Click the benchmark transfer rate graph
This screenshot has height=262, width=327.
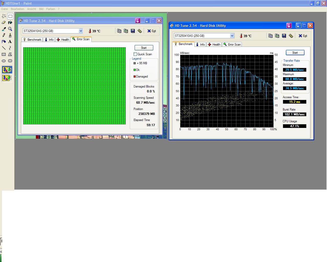227,91
